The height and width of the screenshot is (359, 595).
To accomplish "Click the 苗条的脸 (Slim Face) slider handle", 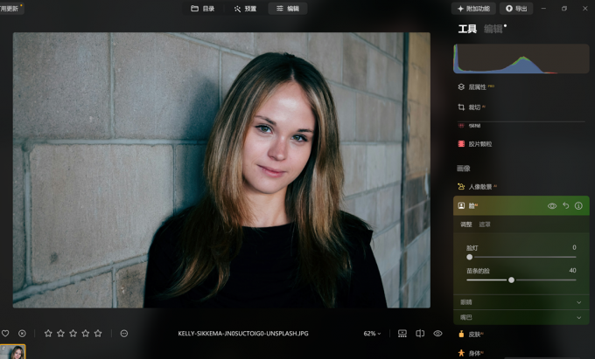I will tap(511, 280).
